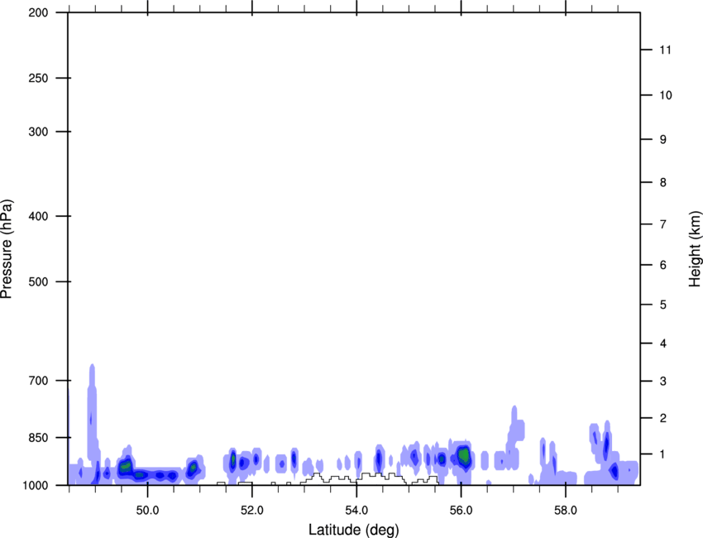This screenshot has height=538, width=703.
Task: Click the 'Pressure (hPa)' axis title
Action: pos(7,249)
